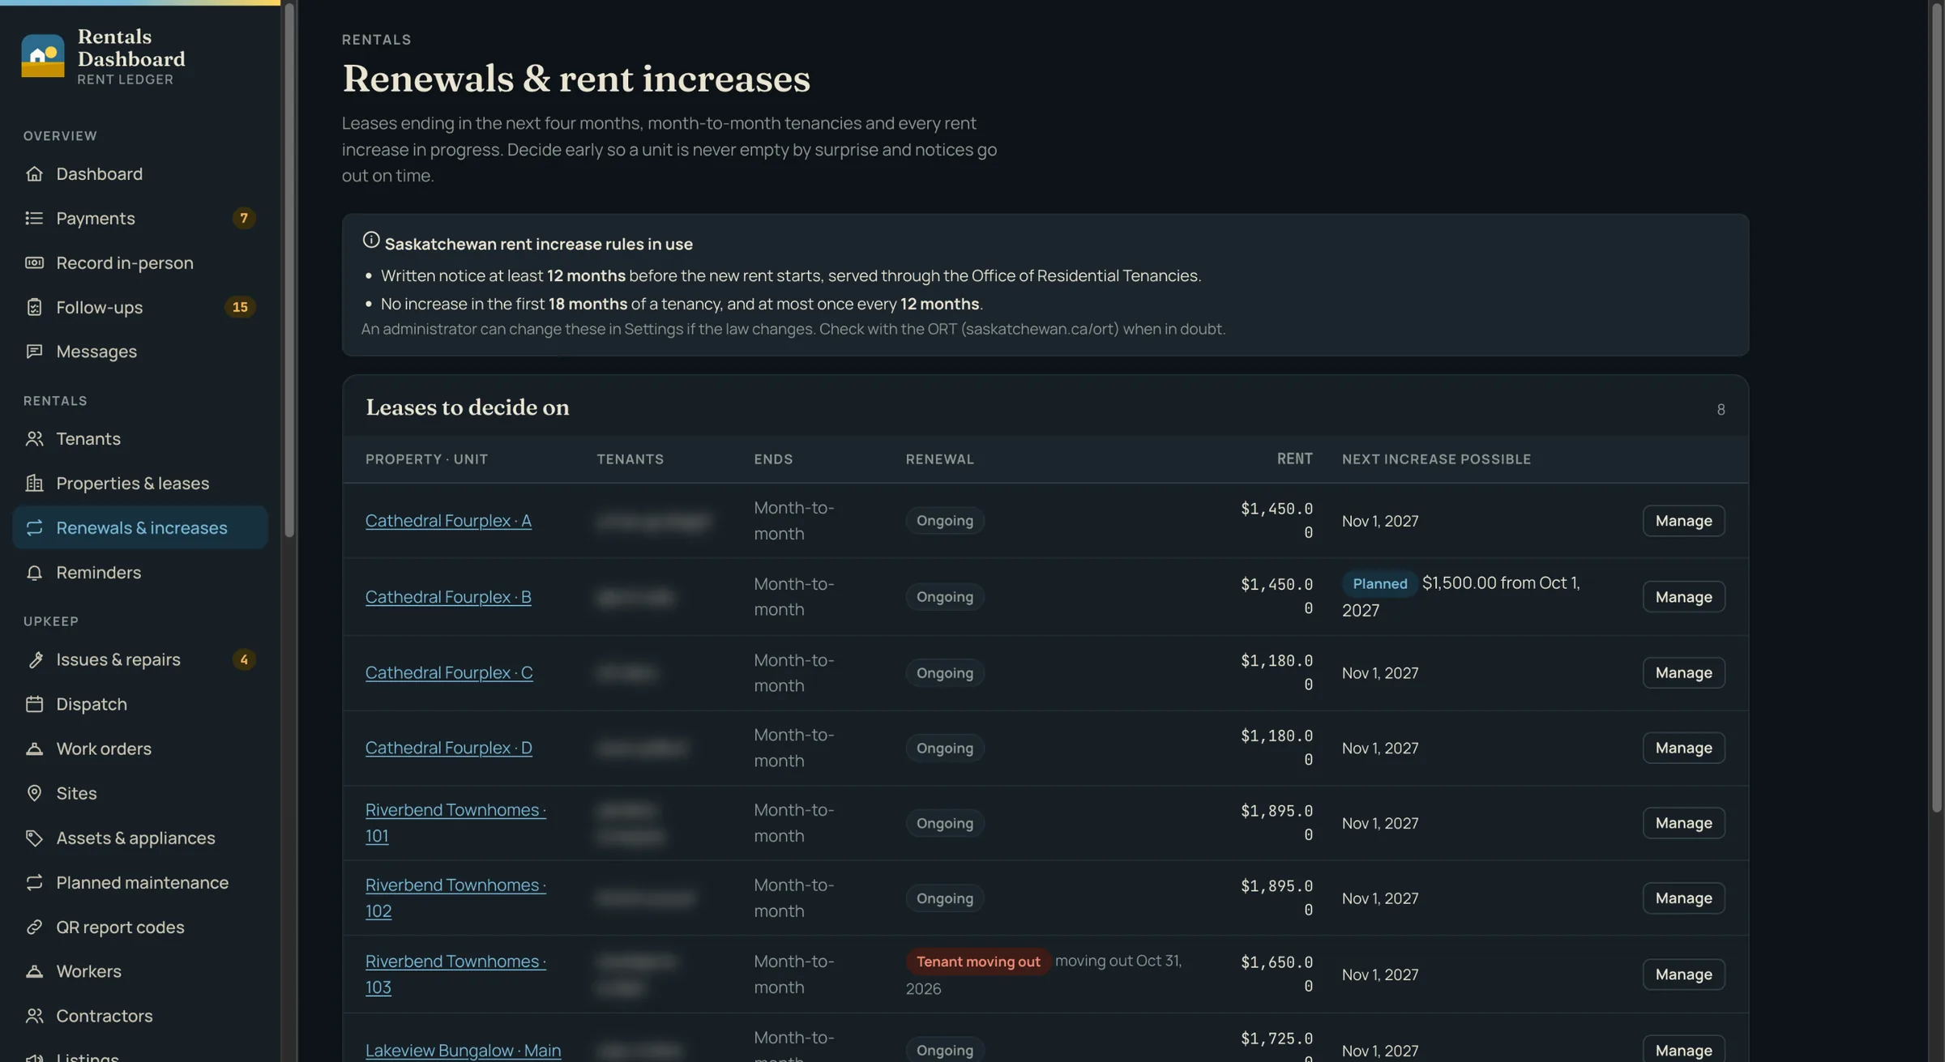
Task: Go to the Workers menu item
Action: pos(140,971)
